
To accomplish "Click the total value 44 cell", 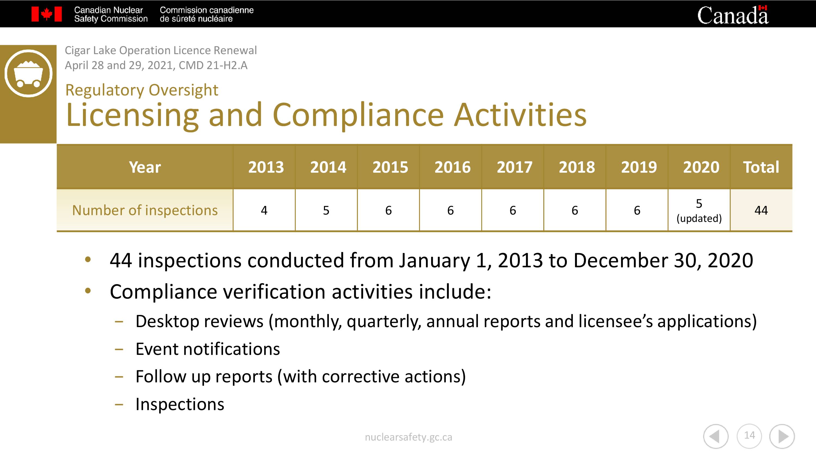I will [x=761, y=210].
